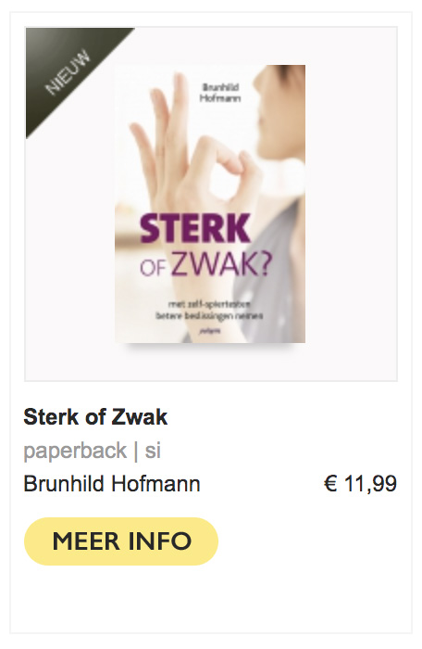
Task: Click the blurred subtitle on the book cover
Action: click(x=209, y=310)
